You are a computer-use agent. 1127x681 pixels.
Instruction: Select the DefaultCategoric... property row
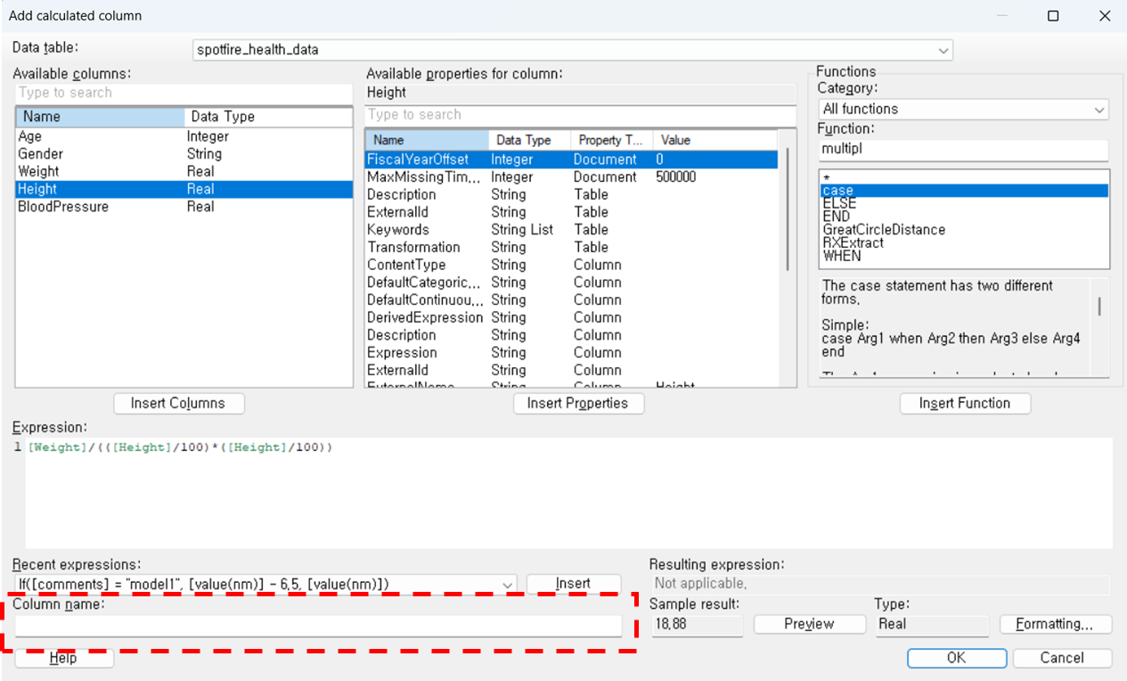click(571, 283)
